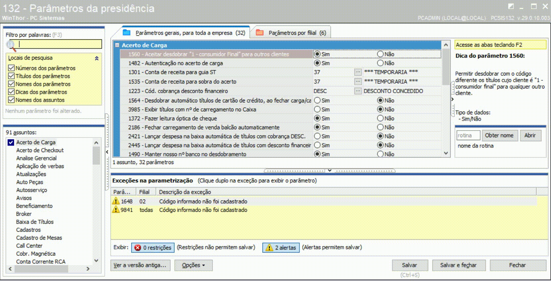Select Não for parameter 1482 autenticação
The height and width of the screenshot is (281, 551).
pyautogui.click(x=380, y=63)
